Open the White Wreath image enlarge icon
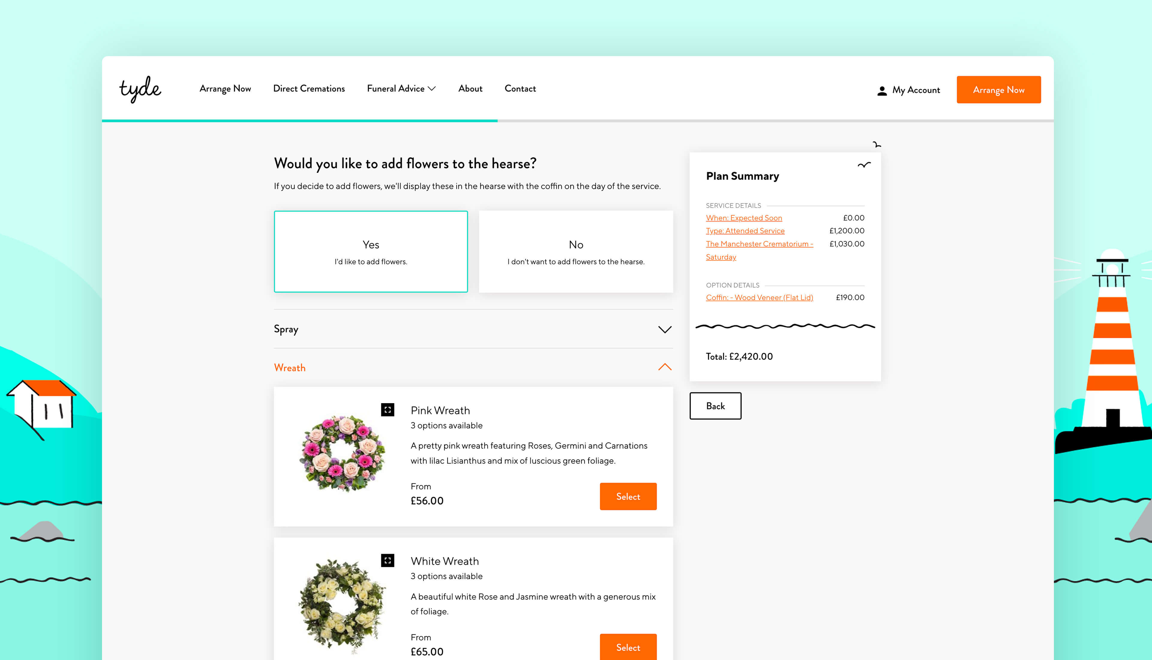 coord(388,561)
